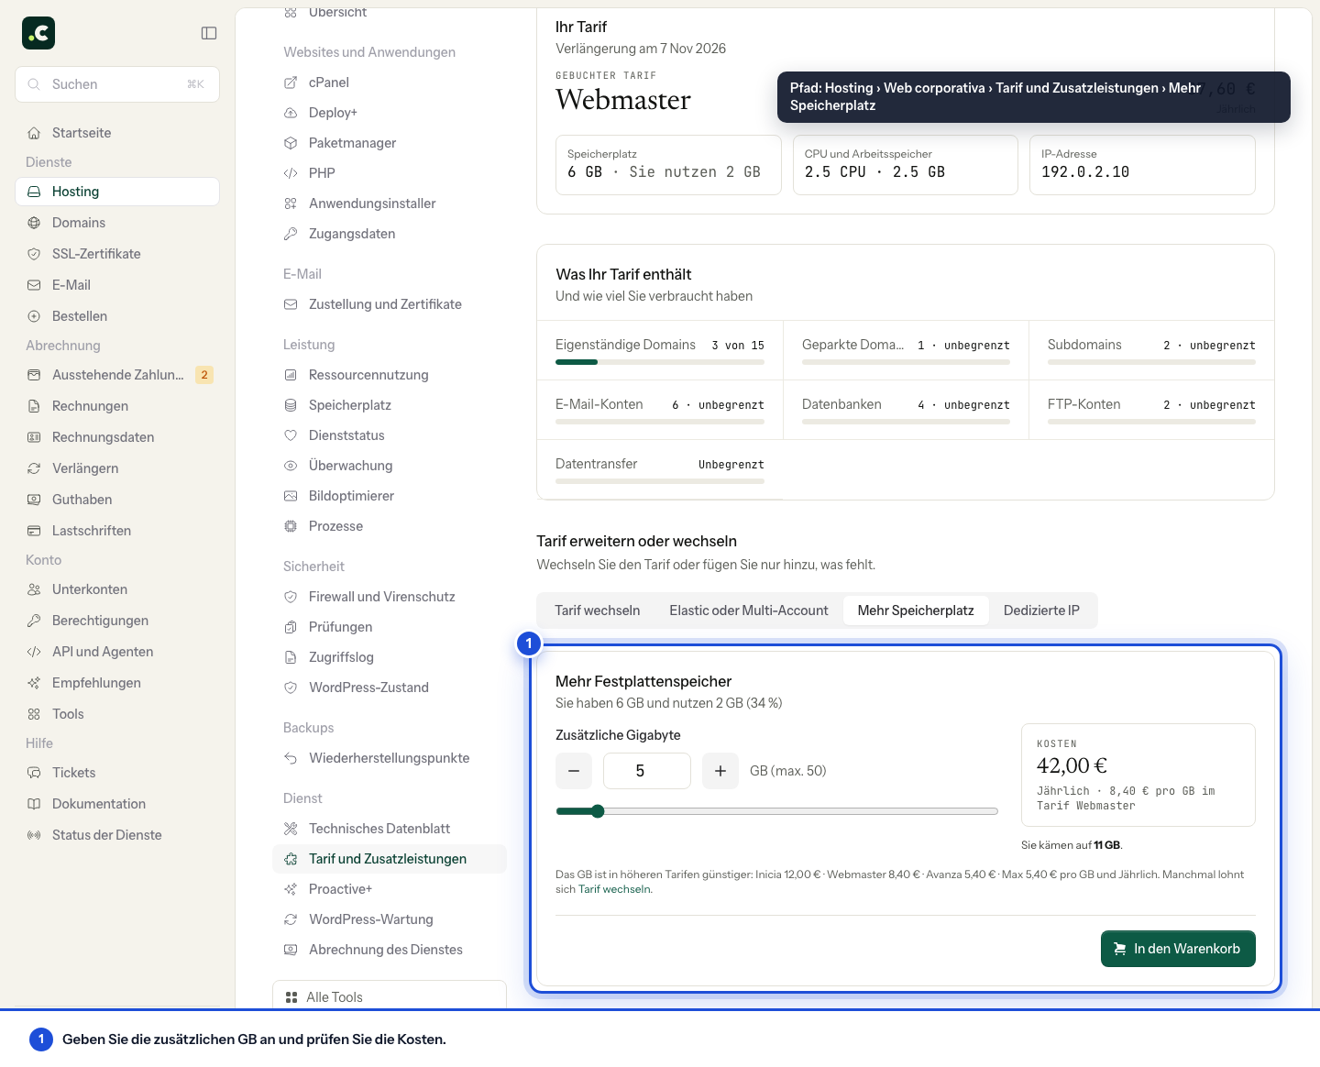Open the Paketmanager icon entry

(x=291, y=143)
